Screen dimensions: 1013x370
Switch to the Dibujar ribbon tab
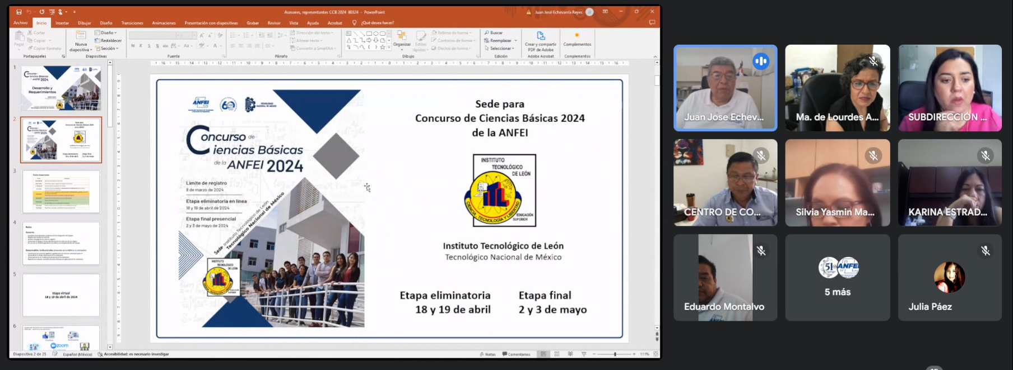pyautogui.click(x=85, y=23)
